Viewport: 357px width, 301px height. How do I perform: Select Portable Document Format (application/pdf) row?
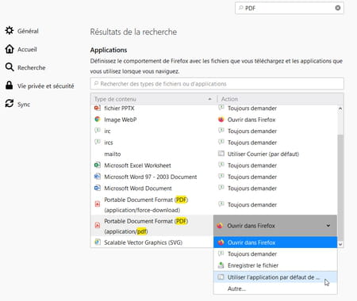coord(152,226)
